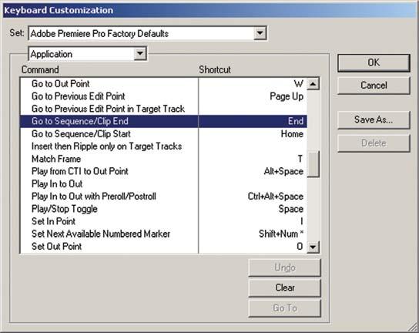Click the Clear button
Image resolution: width=419 pixels, height=333 pixels.
point(285,288)
